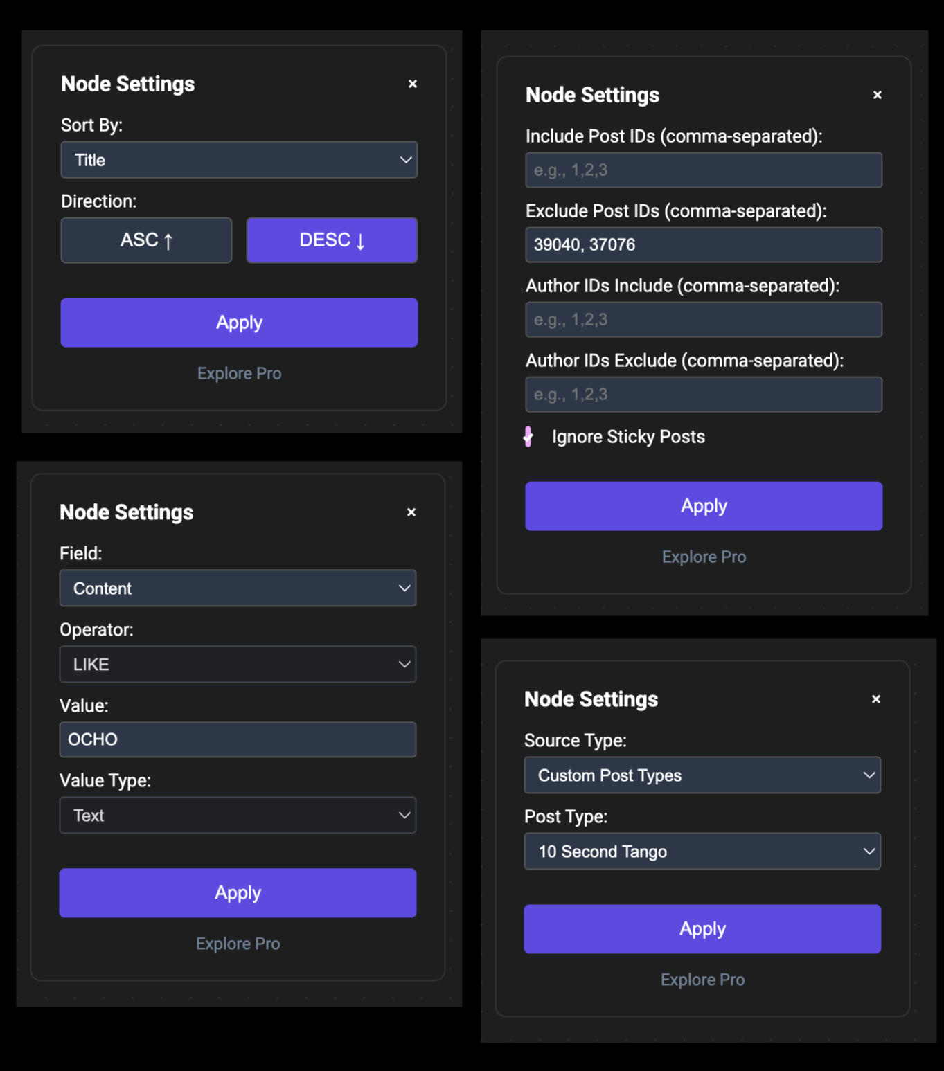This screenshot has height=1071, width=944.
Task: Open the Sort By dropdown showing Title
Action: pyautogui.click(x=239, y=160)
